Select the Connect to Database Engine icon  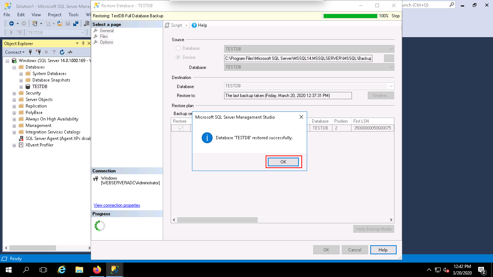click(30, 52)
